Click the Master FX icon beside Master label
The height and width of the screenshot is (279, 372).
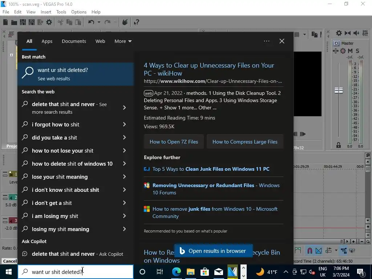pyautogui.click(x=336, y=43)
